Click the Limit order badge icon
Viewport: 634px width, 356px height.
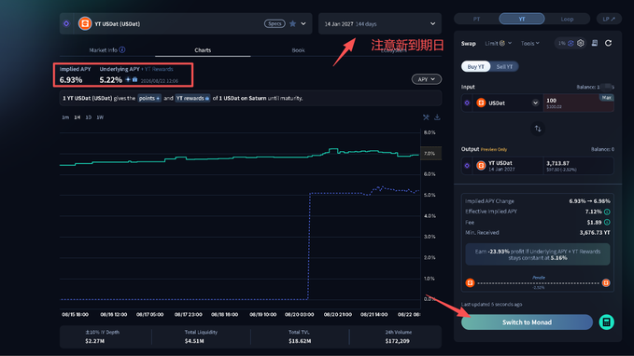[x=502, y=43]
